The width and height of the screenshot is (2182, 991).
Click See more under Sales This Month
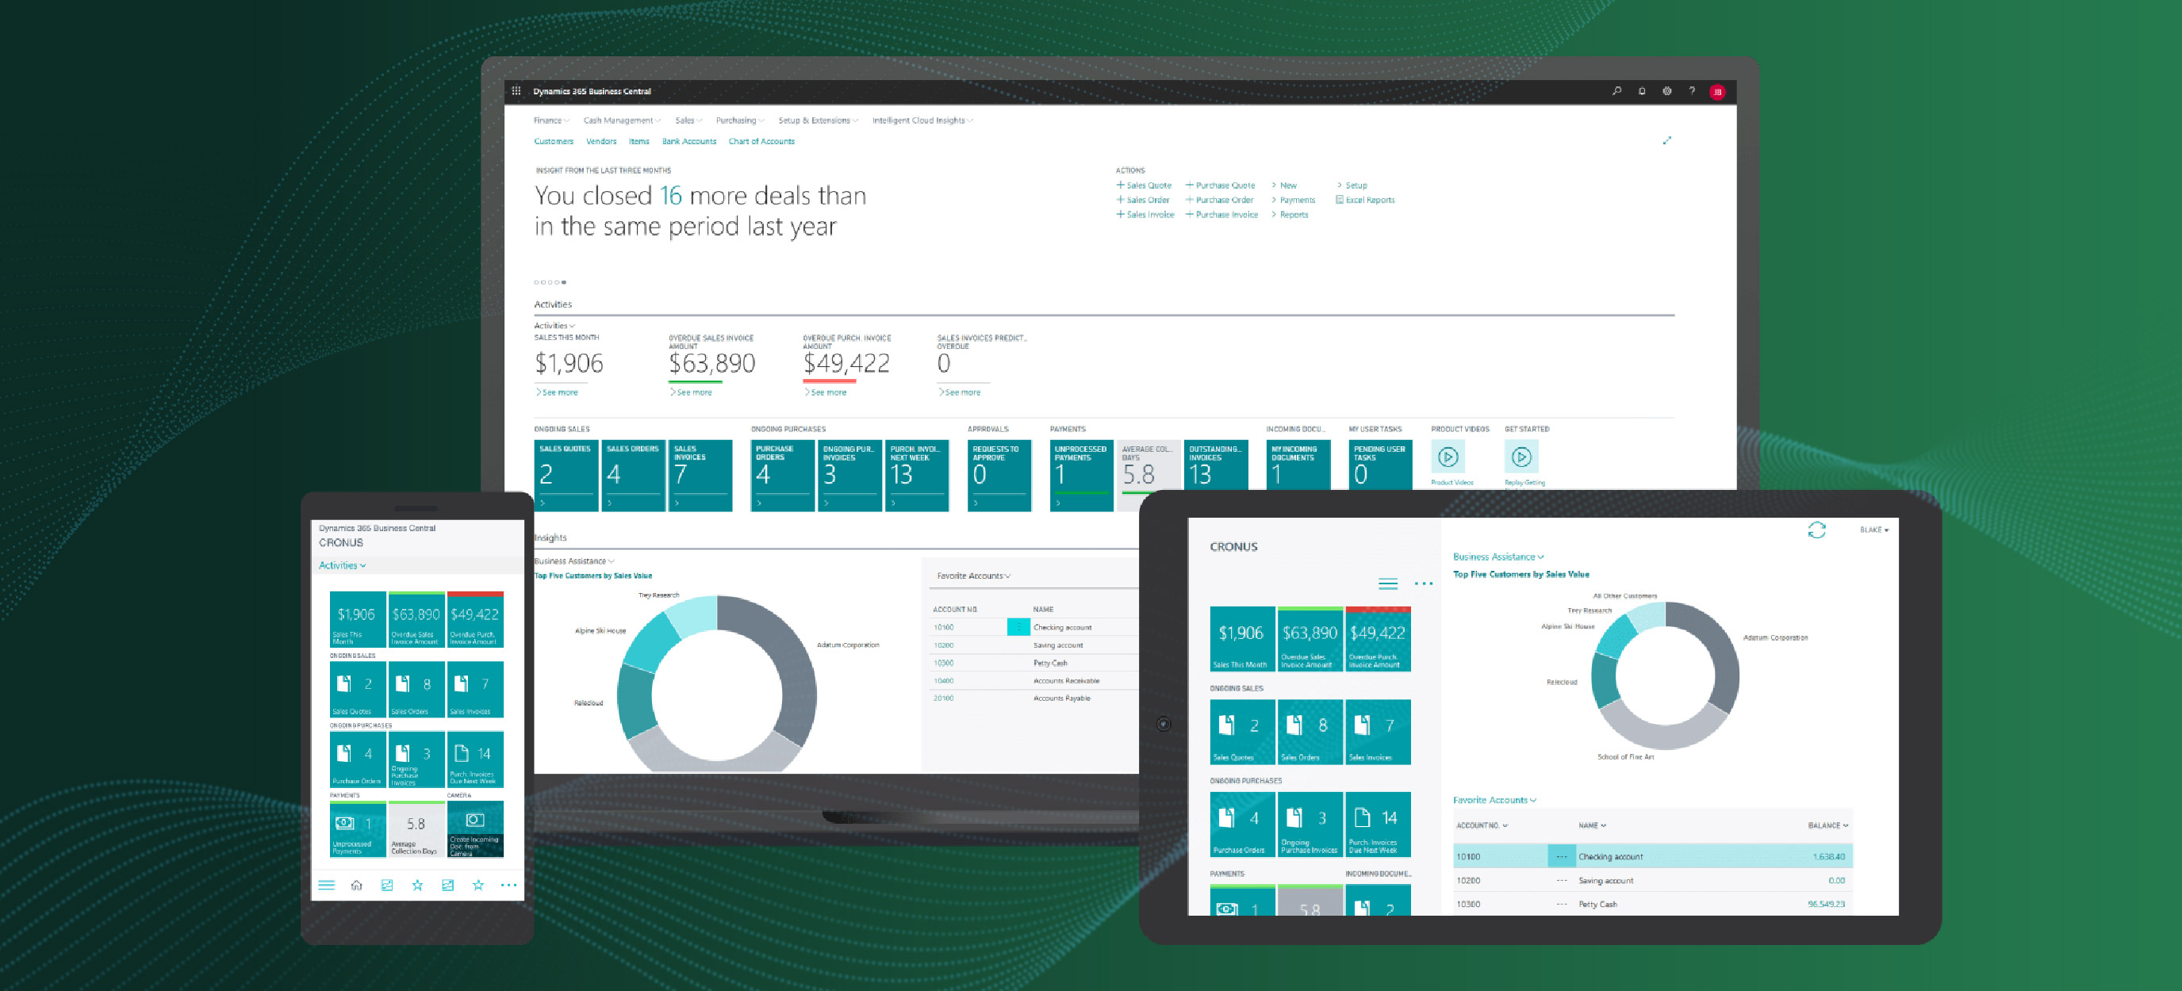pos(557,392)
